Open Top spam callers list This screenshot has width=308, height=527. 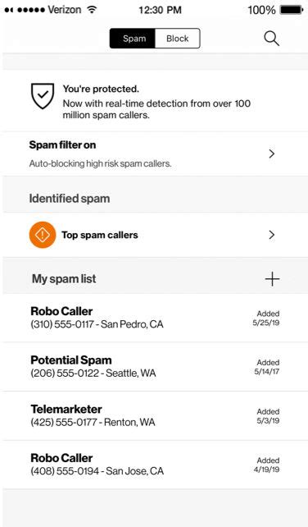point(155,235)
